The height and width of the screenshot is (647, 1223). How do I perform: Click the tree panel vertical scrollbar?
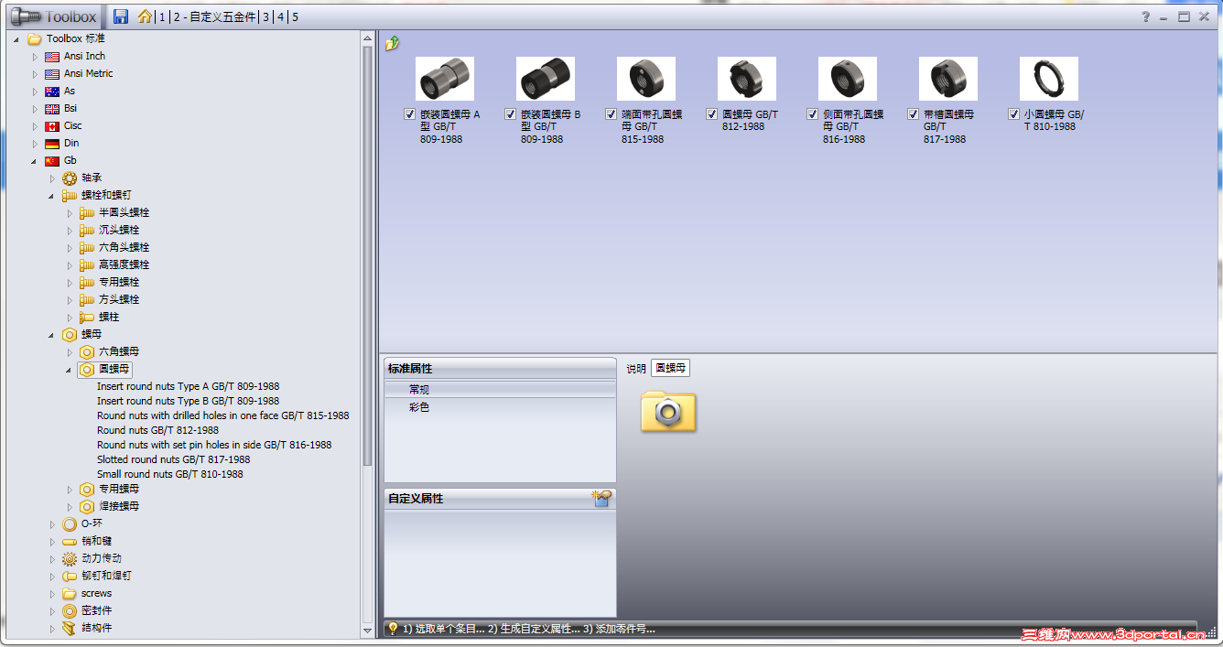click(368, 256)
